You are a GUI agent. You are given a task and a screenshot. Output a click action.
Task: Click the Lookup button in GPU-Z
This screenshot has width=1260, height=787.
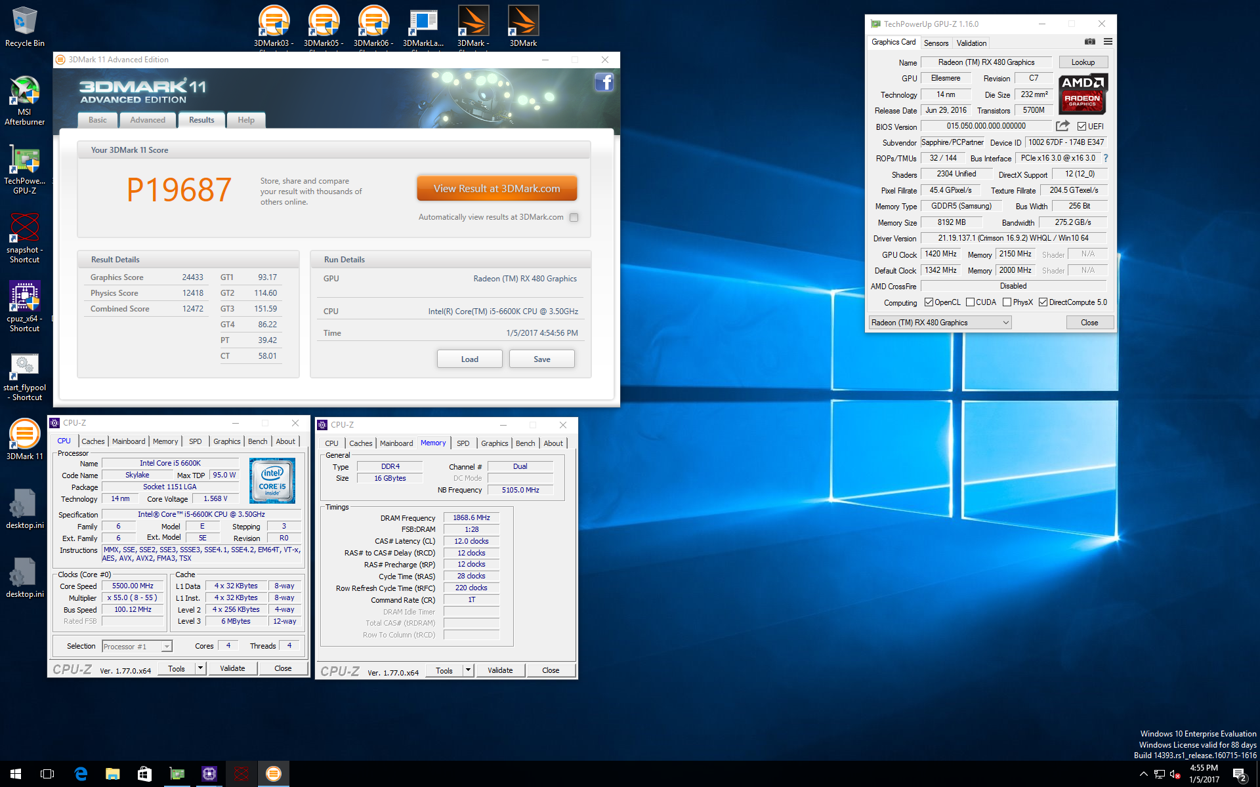(1083, 62)
